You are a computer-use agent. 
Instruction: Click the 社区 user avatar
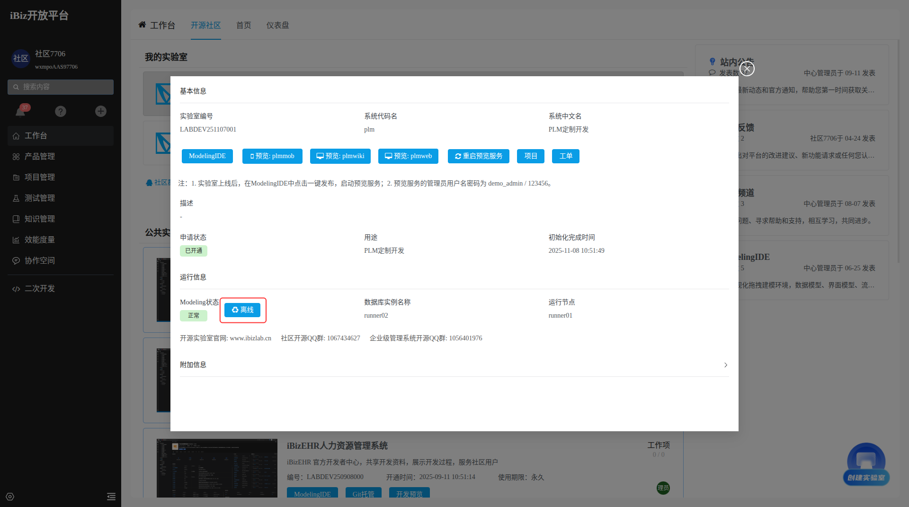point(20,58)
